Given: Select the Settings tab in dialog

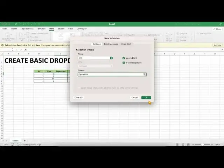Looking at the screenshot, I should click(97, 44).
